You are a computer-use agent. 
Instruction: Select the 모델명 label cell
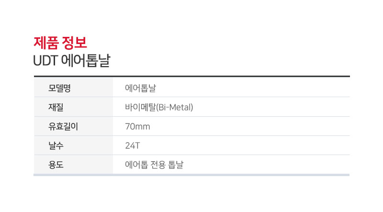74,88
